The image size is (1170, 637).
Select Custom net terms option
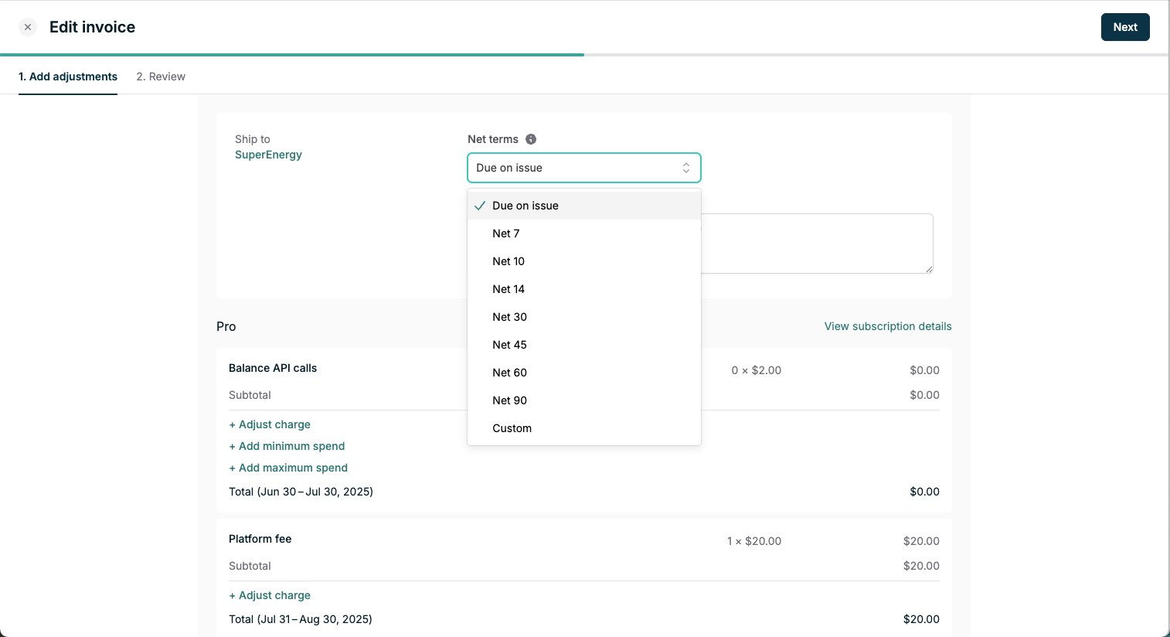(x=584, y=428)
